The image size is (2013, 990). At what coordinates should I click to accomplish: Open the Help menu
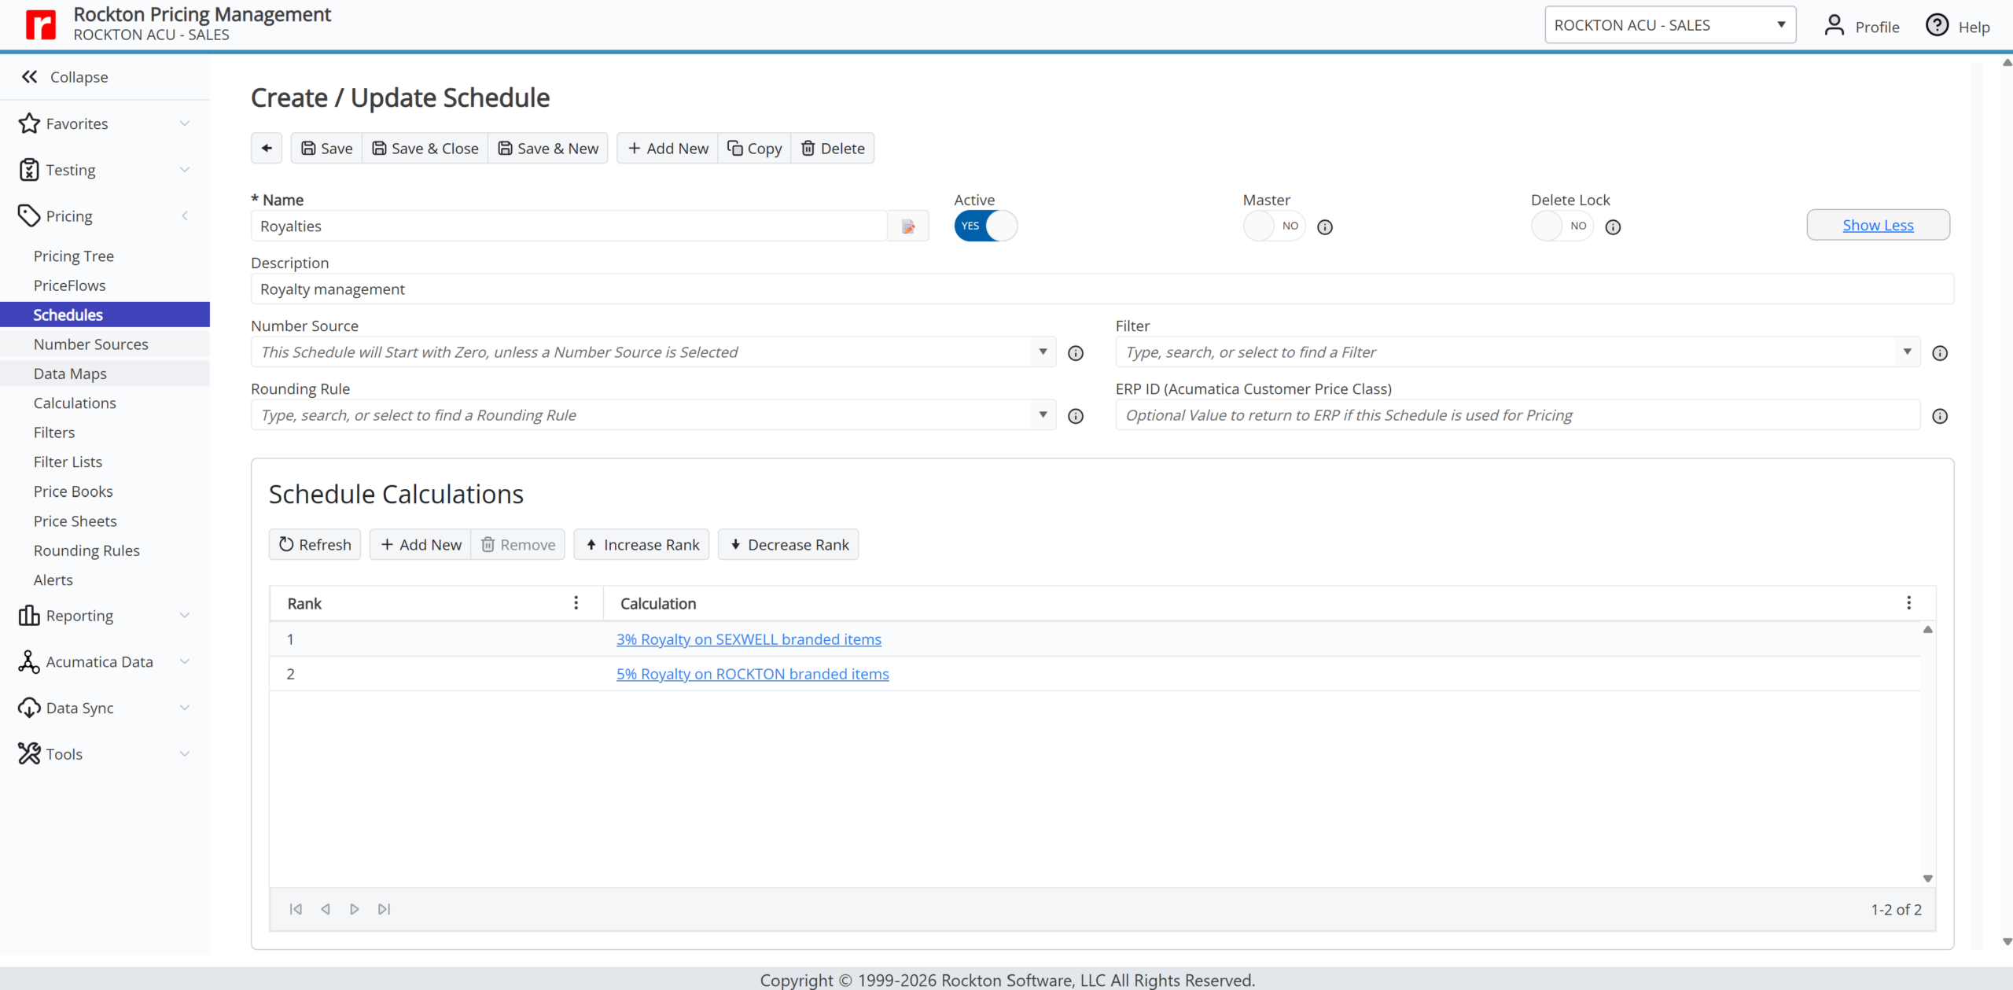point(1957,26)
